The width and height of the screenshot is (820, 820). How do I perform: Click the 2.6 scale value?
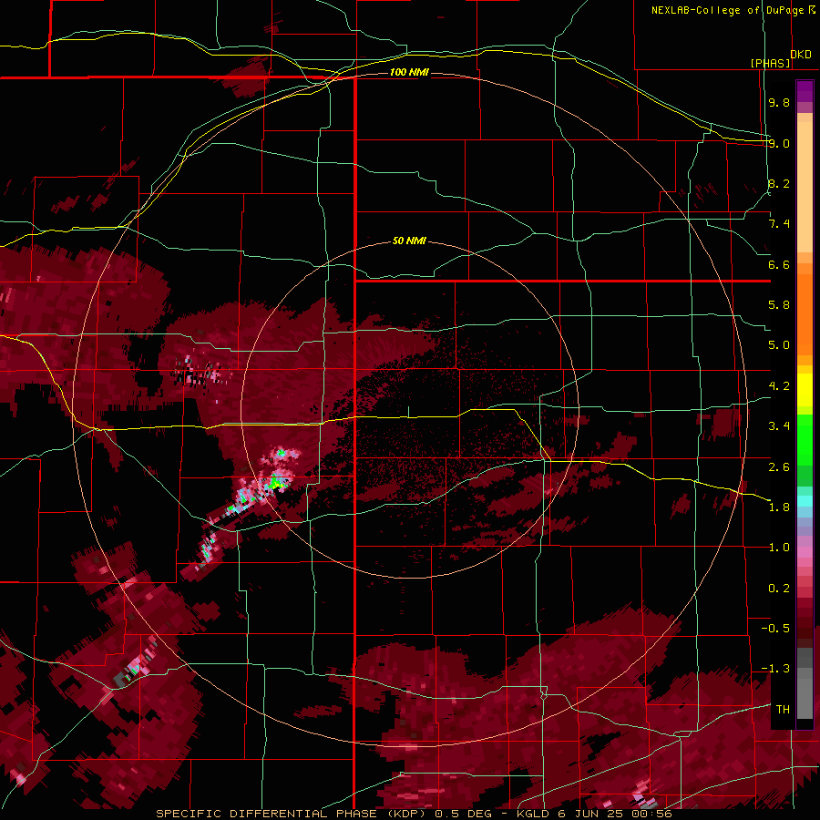coord(779,466)
